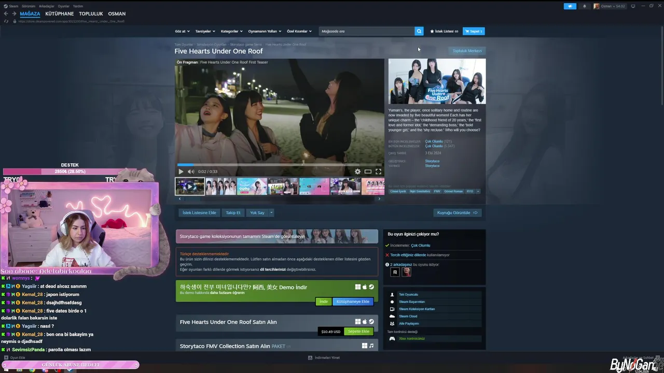Go back with the left arrow
This screenshot has width=664, height=373.
6,14
